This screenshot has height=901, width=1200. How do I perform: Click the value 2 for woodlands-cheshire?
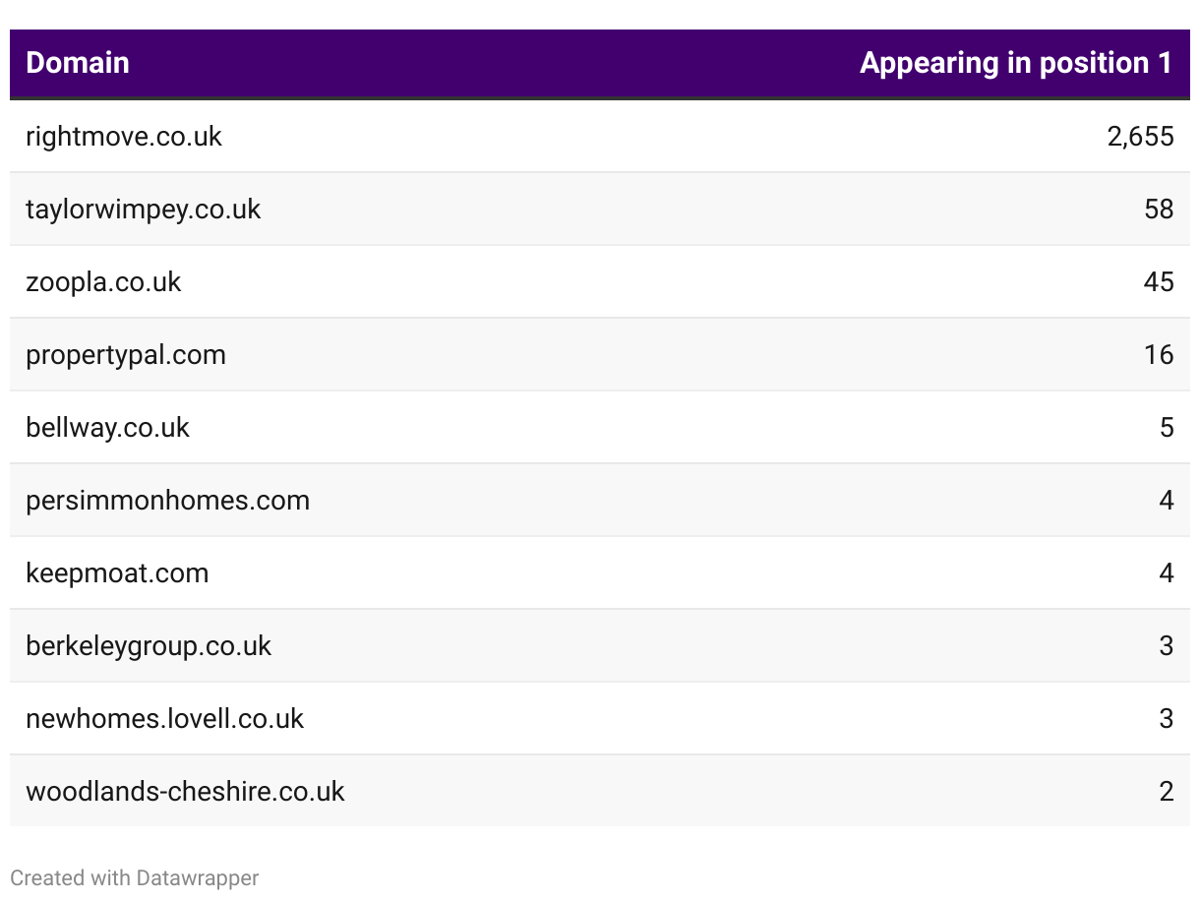tap(1167, 791)
